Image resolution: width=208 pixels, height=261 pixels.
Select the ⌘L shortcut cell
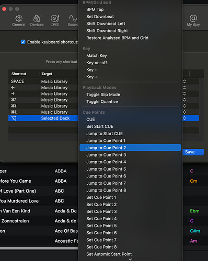tap(14, 112)
